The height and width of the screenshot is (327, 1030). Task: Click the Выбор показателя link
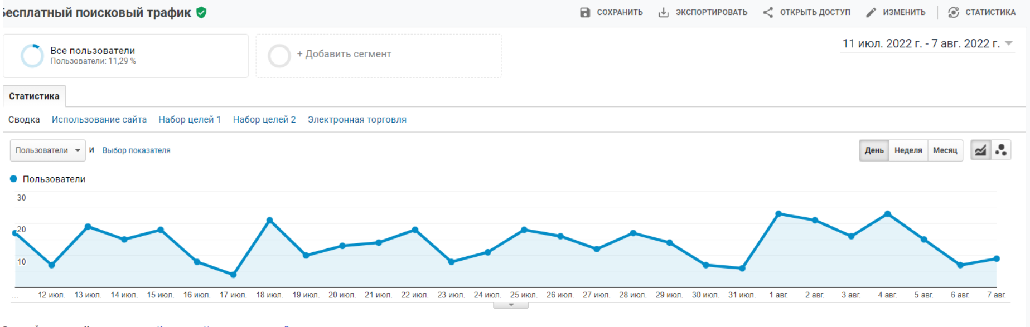[x=136, y=150]
